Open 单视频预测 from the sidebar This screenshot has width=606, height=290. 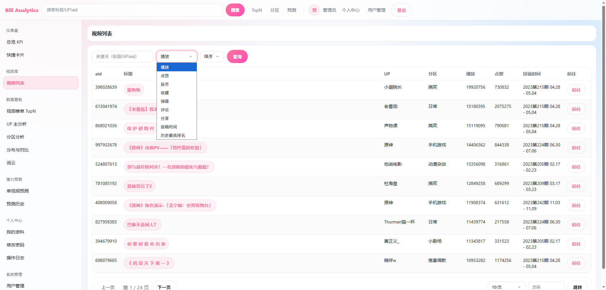point(18,191)
